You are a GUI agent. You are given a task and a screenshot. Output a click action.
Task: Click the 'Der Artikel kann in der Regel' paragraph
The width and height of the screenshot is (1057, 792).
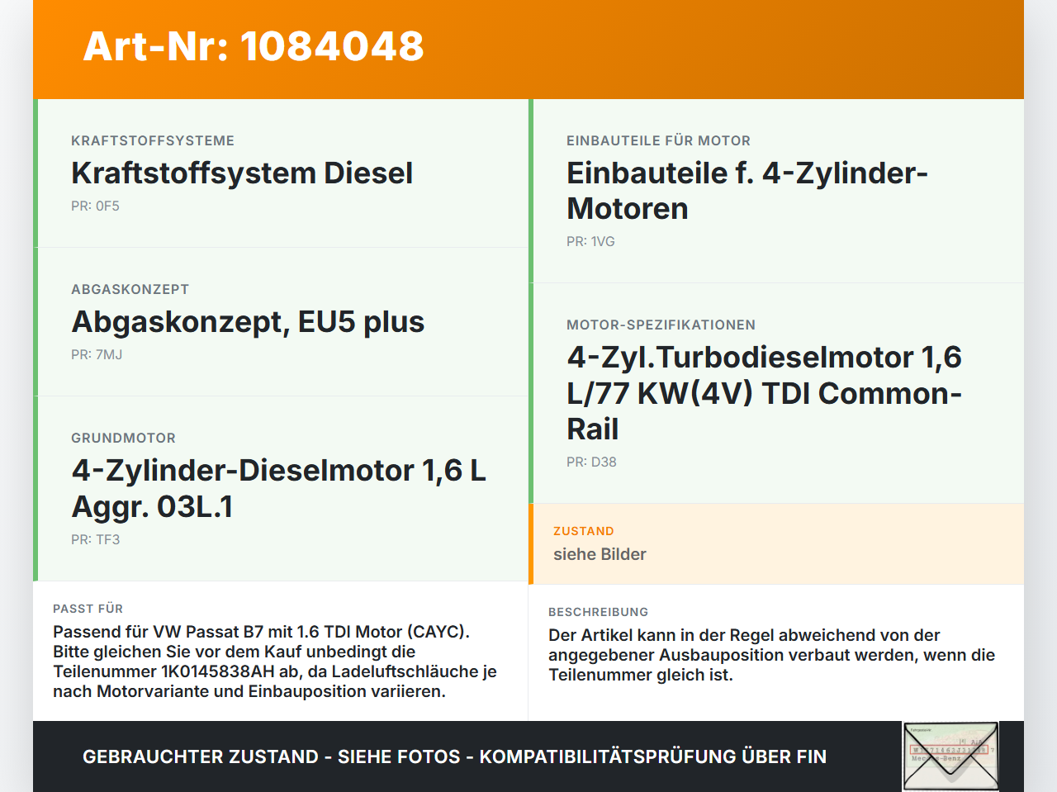coord(772,655)
